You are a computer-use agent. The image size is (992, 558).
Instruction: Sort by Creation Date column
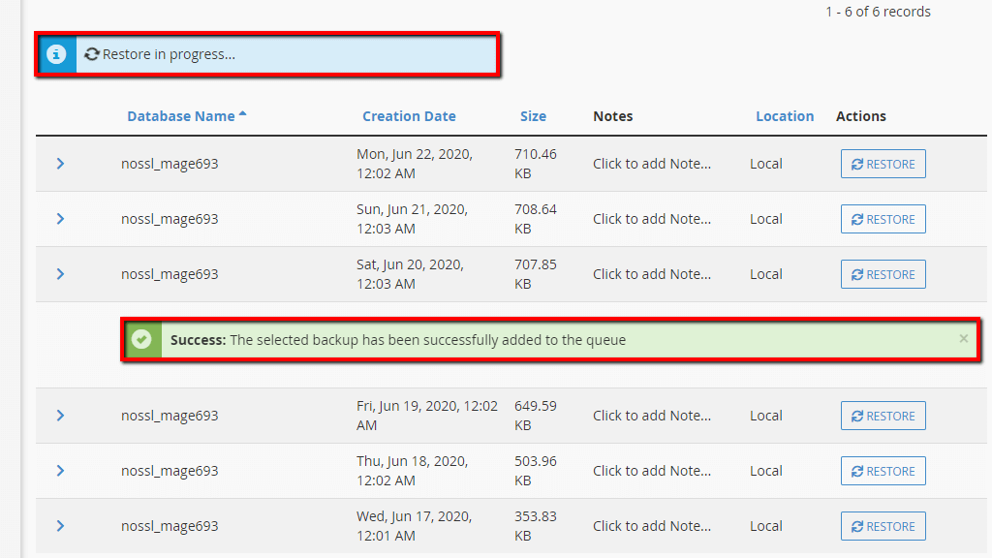(x=409, y=116)
